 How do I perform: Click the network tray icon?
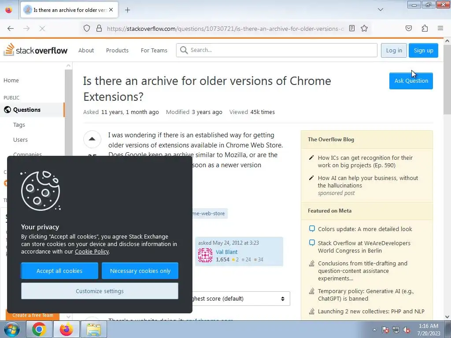tap(396, 330)
